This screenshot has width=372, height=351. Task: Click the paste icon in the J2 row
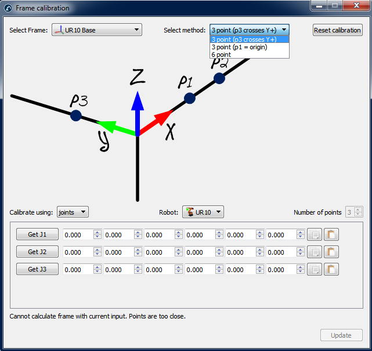coord(331,252)
